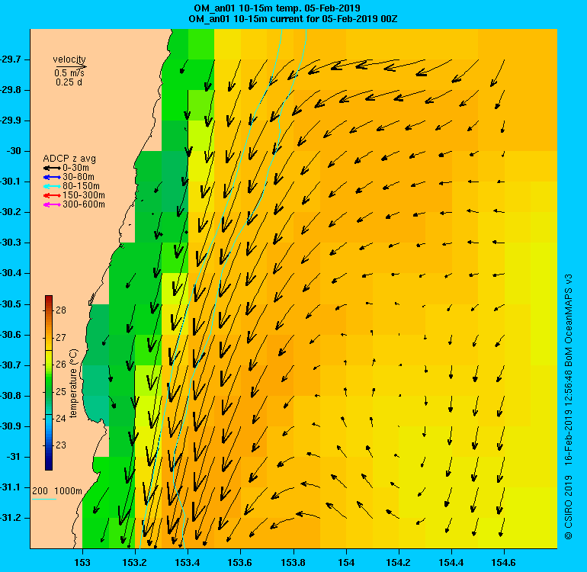
Task: Click the '16-Feb-2019 12:56:48' timestamp text
Action: pyautogui.click(x=569, y=419)
